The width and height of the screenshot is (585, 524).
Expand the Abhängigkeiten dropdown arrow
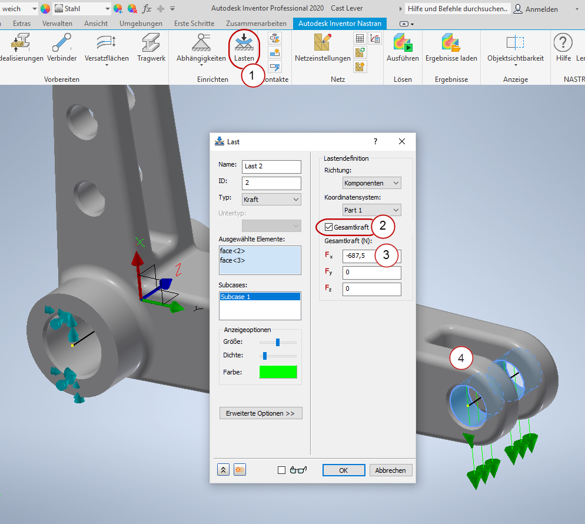click(x=201, y=65)
